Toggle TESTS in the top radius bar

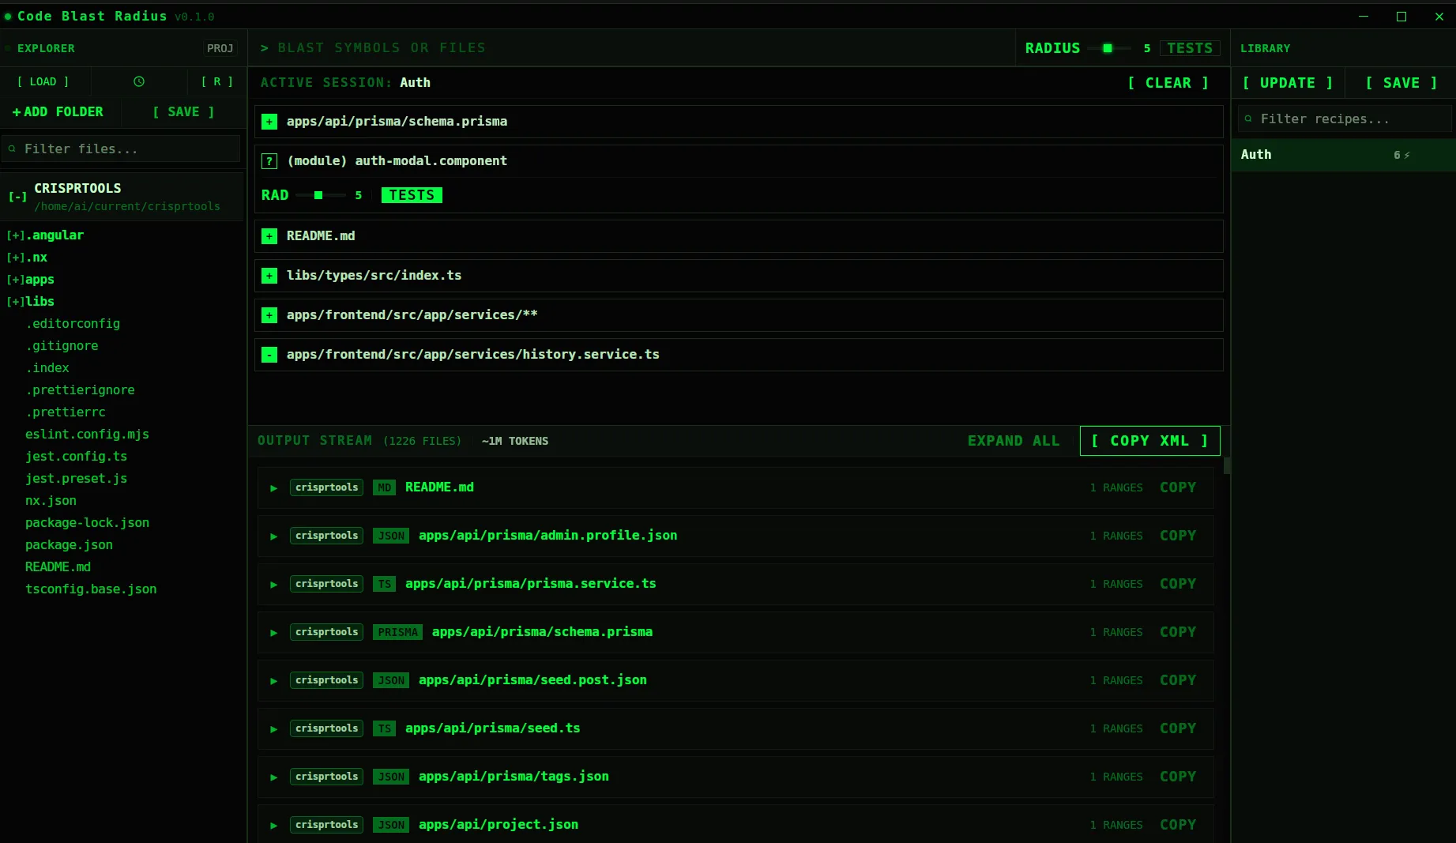click(x=1190, y=47)
